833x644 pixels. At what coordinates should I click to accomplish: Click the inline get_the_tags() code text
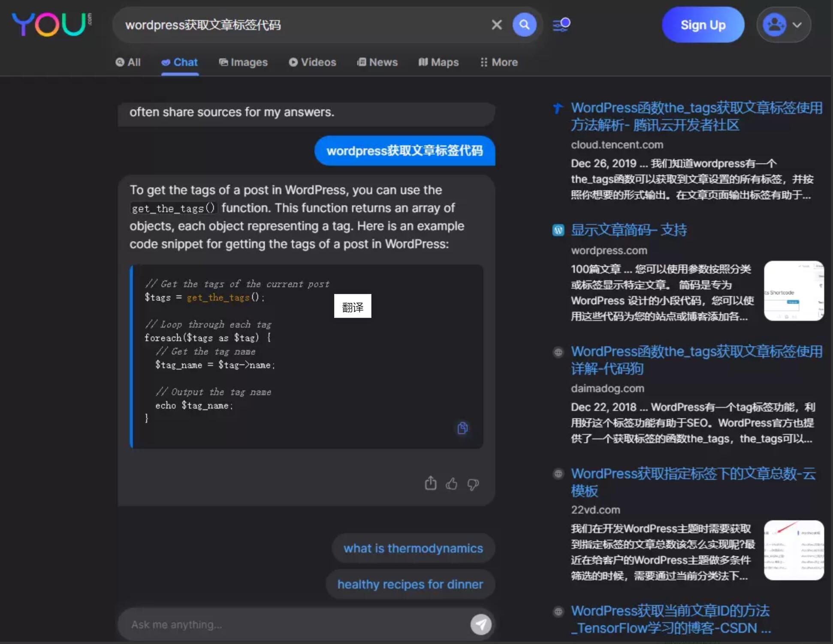[173, 208]
